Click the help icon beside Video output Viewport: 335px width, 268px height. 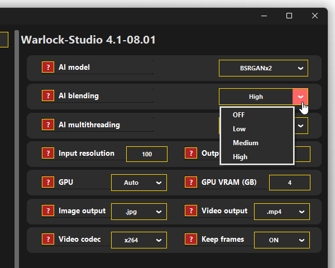[x=191, y=212]
